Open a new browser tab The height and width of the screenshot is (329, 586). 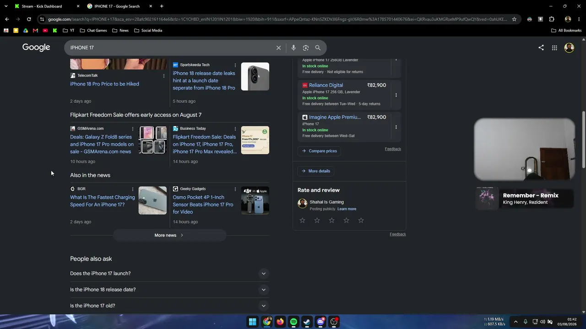[x=162, y=6]
